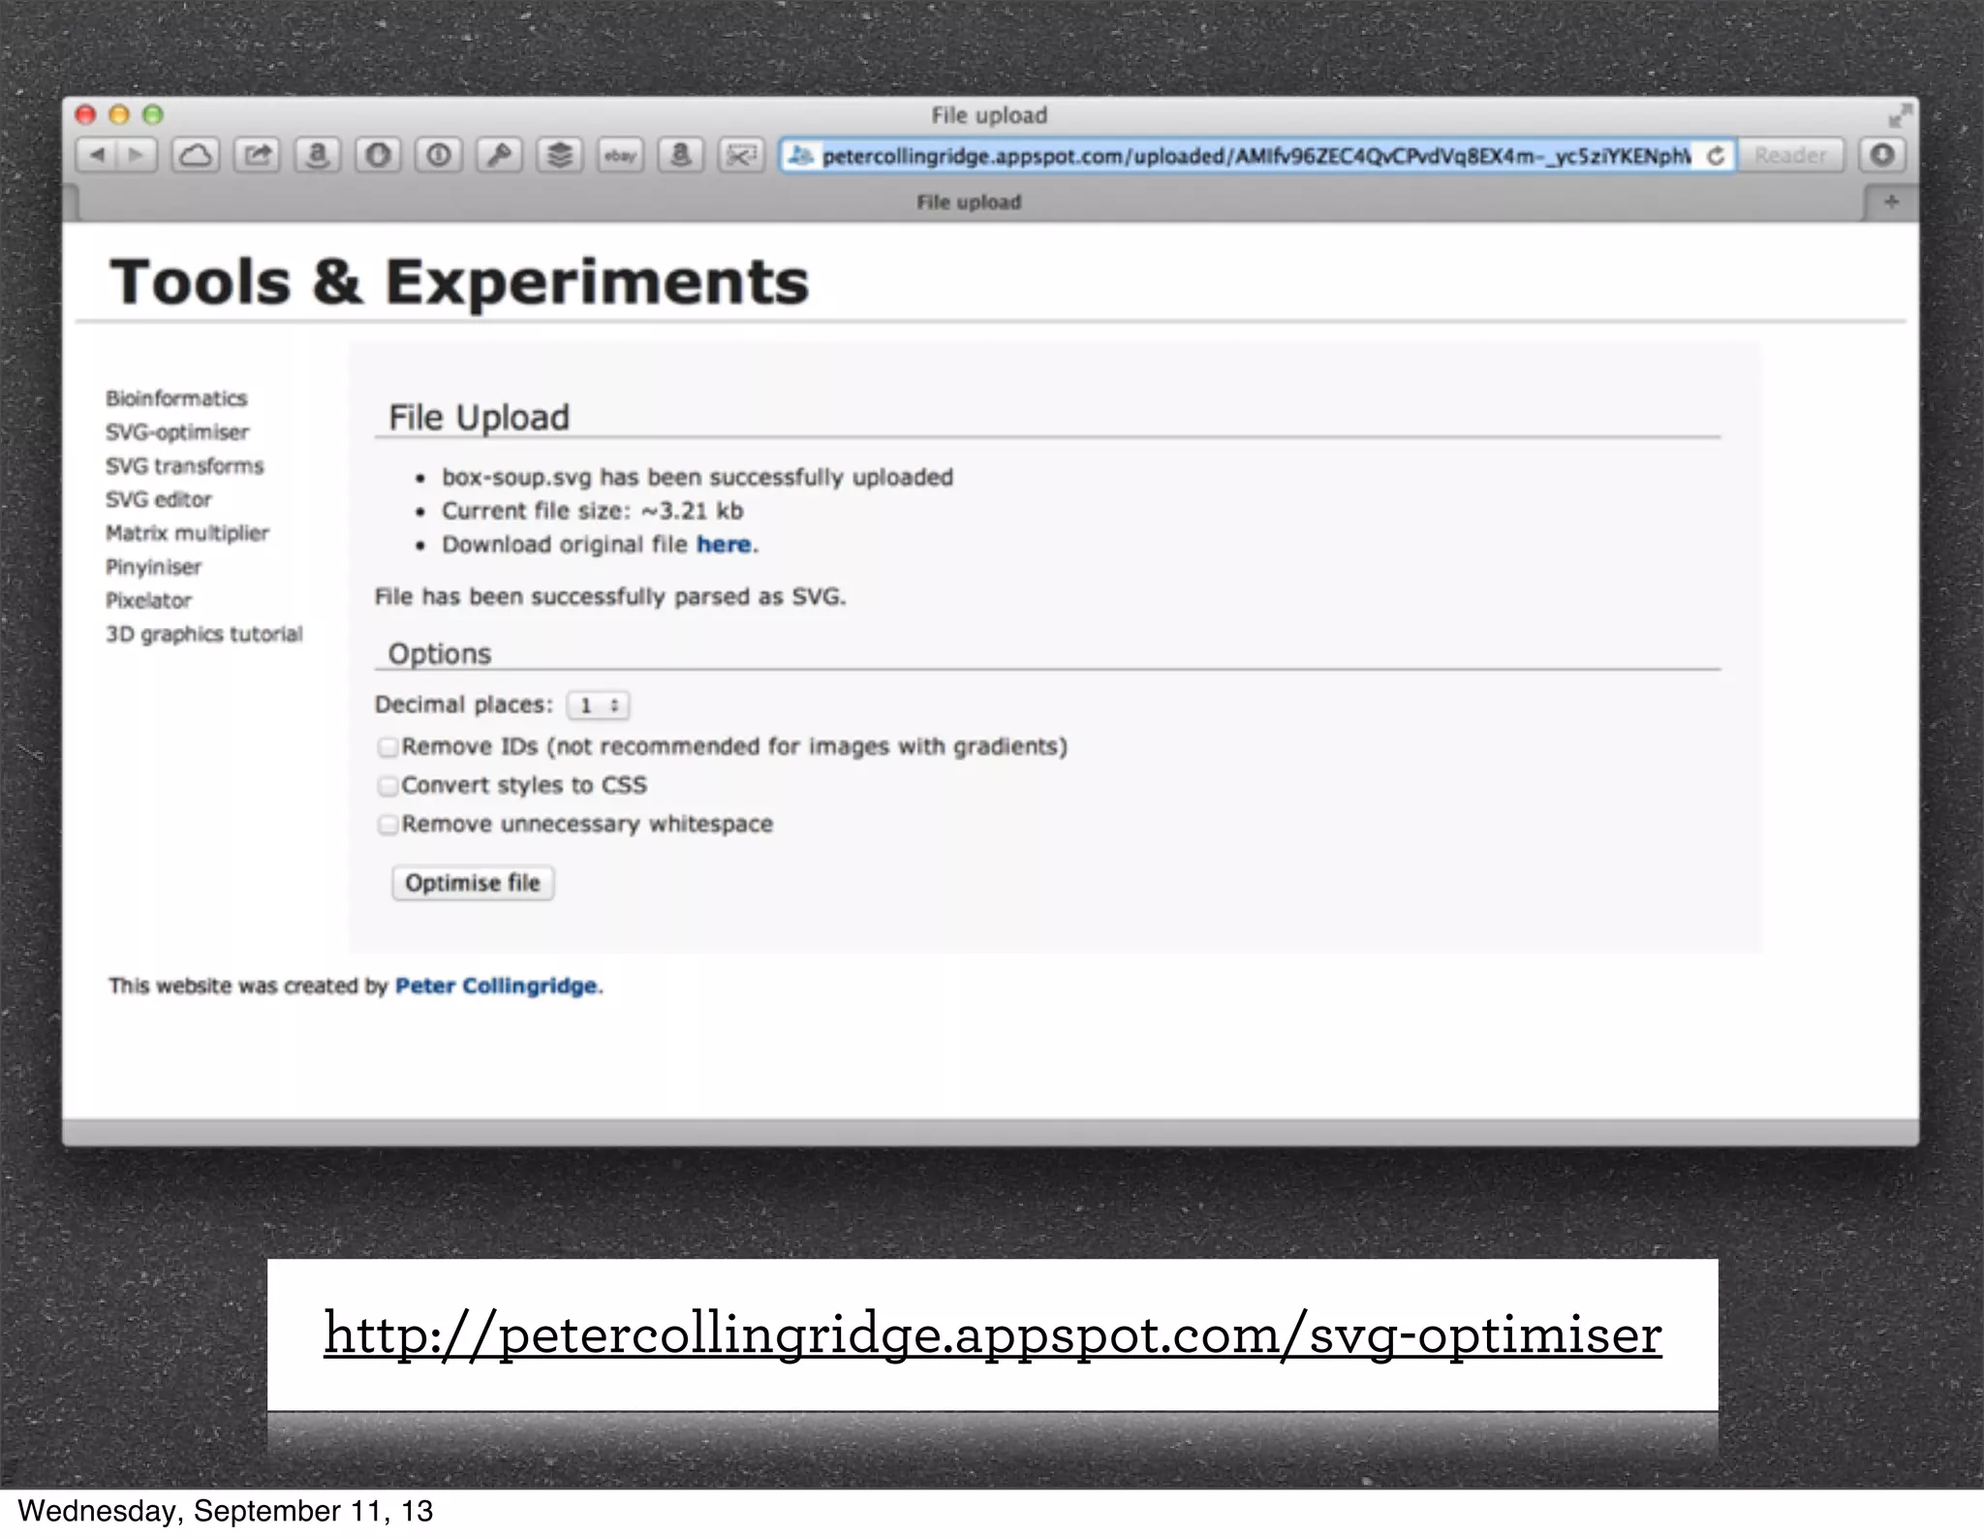Screen dimensions: 1984x1538
Task: Enter full screen via the corner arrows
Action: (1900, 116)
